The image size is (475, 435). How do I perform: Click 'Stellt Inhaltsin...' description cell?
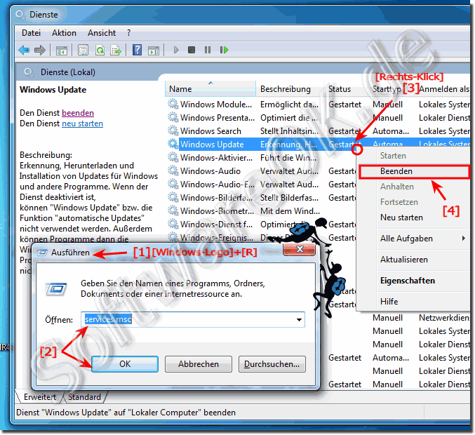coord(289,131)
